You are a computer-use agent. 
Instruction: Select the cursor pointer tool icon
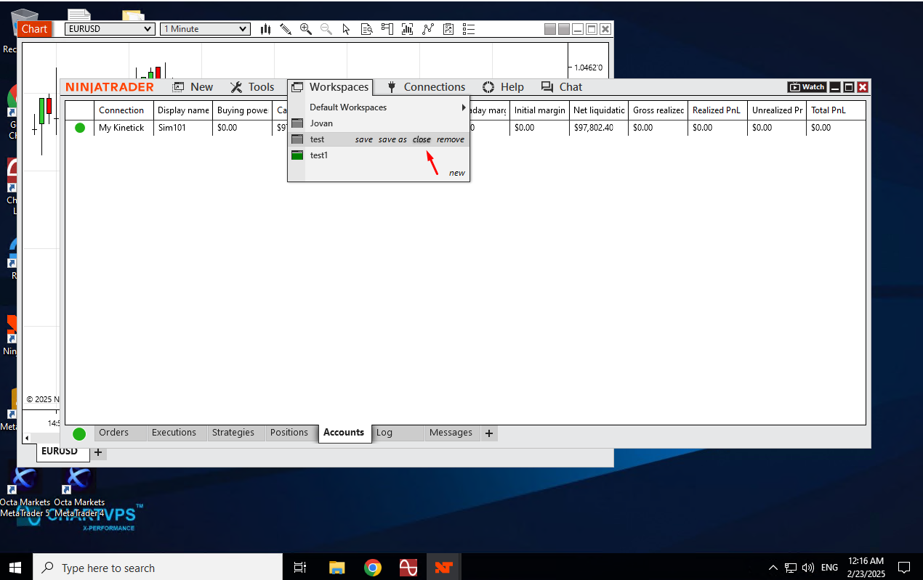pos(347,29)
